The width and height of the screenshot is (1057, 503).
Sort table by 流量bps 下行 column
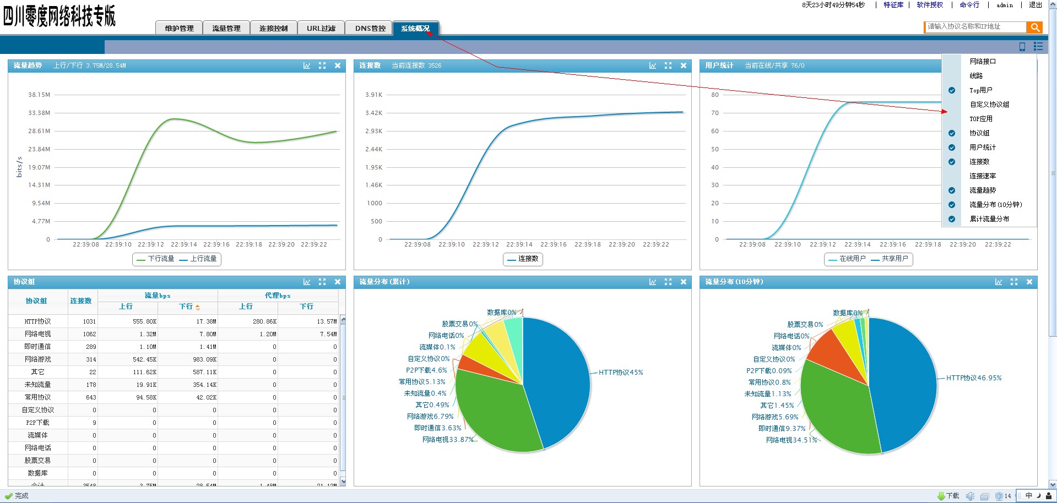[x=188, y=307]
